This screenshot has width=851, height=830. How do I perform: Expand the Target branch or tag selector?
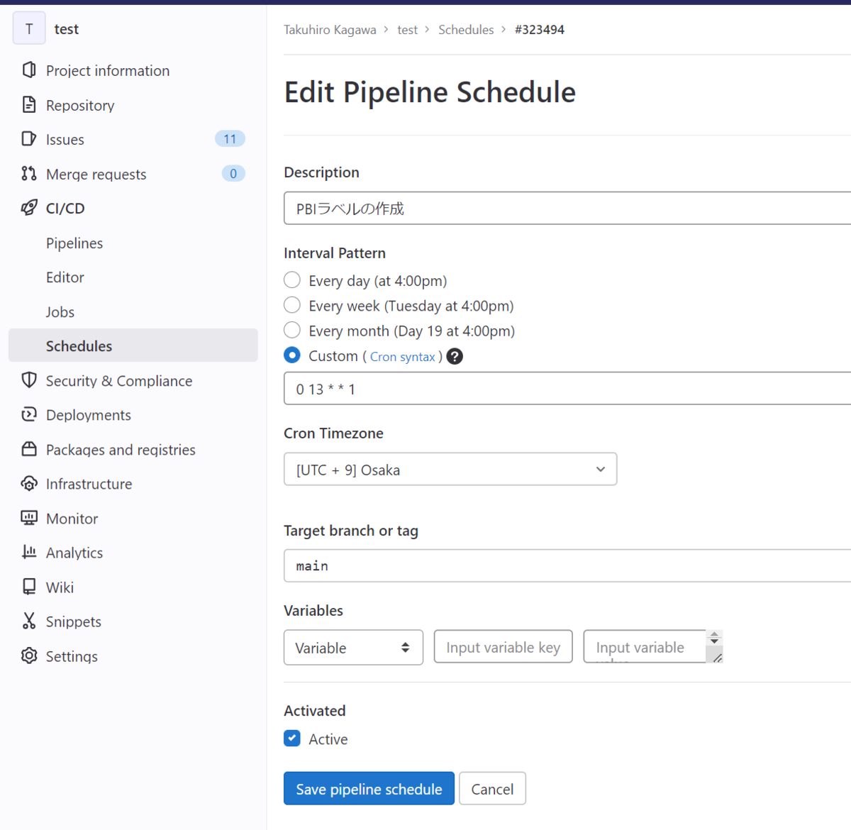(567, 565)
